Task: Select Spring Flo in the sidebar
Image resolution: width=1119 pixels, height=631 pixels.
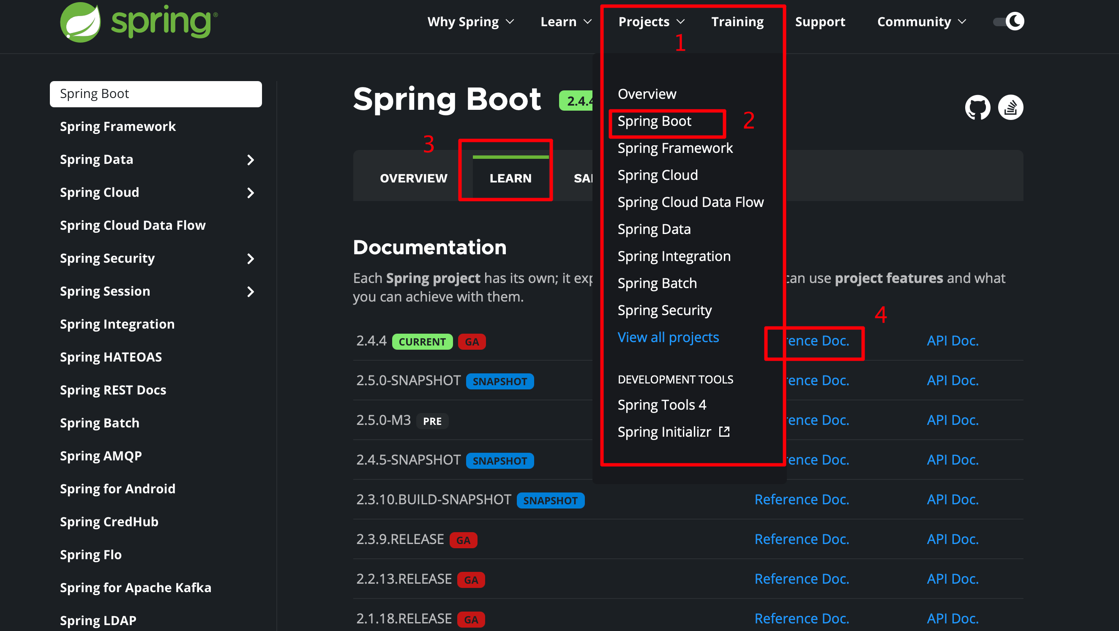Action: tap(91, 555)
